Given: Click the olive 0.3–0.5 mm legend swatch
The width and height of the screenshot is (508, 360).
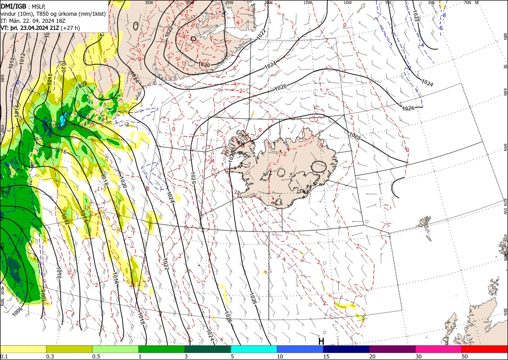Looking at the screenshot, I should 69,349.
